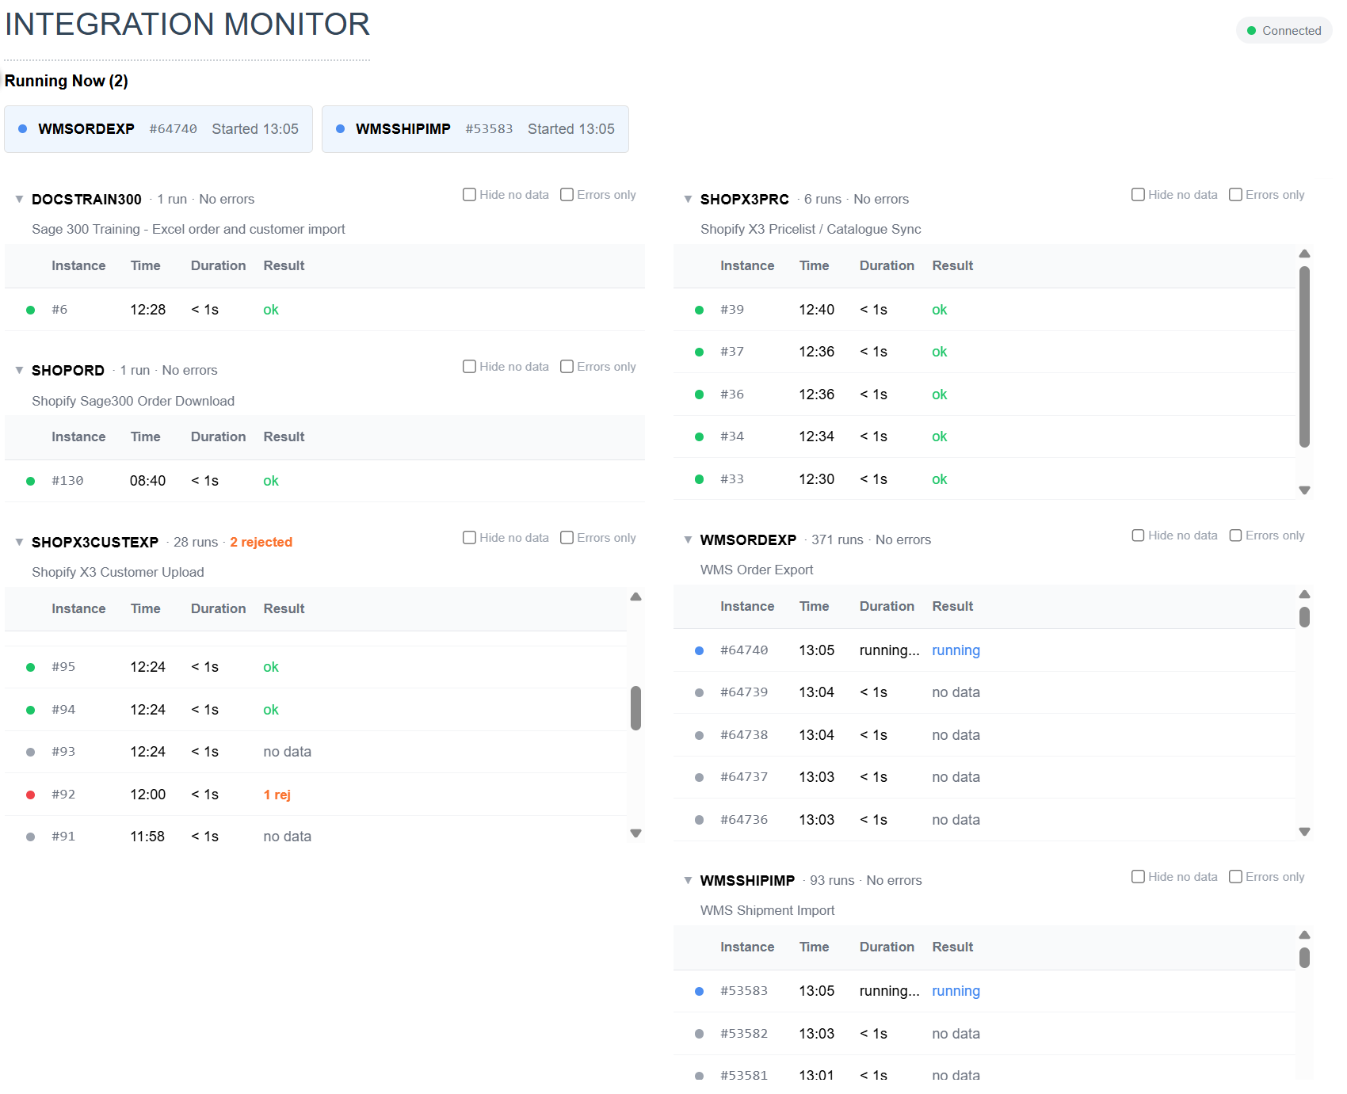Enable Errors only for SHOPX3CUSTEXP
This screenshot has width=1347, height=1094.
(567, 537)
